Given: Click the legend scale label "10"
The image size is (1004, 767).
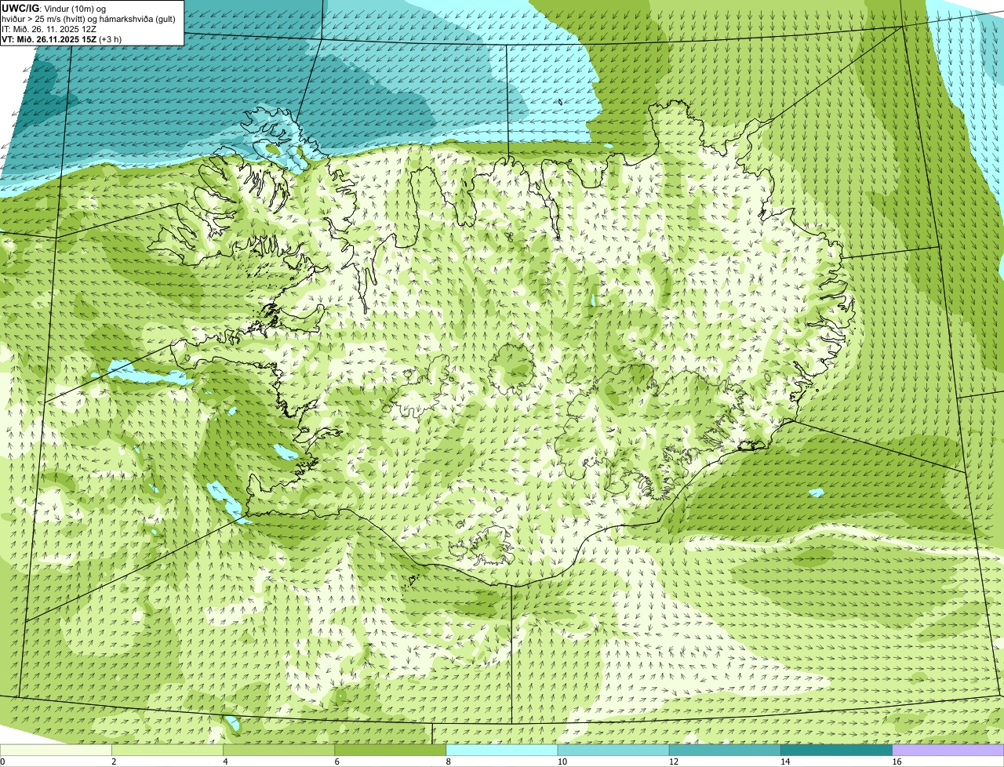Looking at the screenshot, I should point(562,762).
